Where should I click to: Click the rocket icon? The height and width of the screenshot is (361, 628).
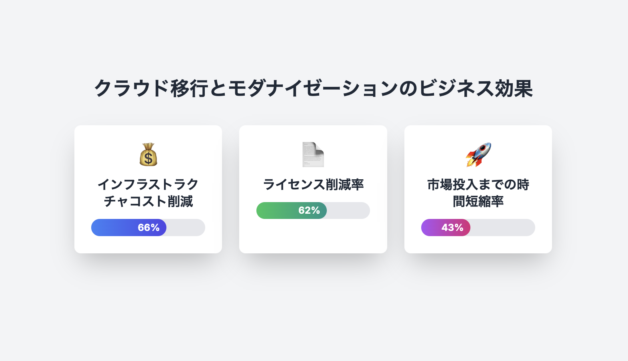point(478,154)
